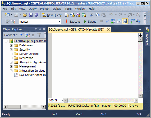Open the Edit menu
This screenshot has width=151, height=118.
(x=13, y=9)
